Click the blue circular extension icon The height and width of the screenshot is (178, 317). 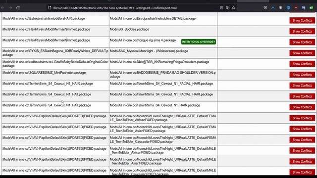(x=288, y=8)
